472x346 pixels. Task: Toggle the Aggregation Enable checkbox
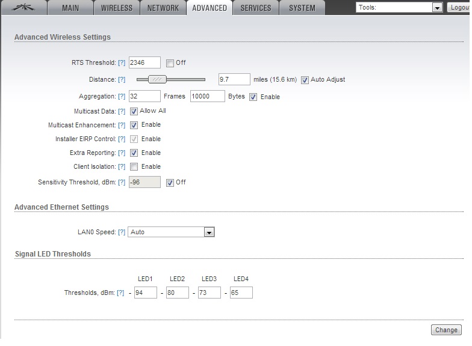coord(253,97)
